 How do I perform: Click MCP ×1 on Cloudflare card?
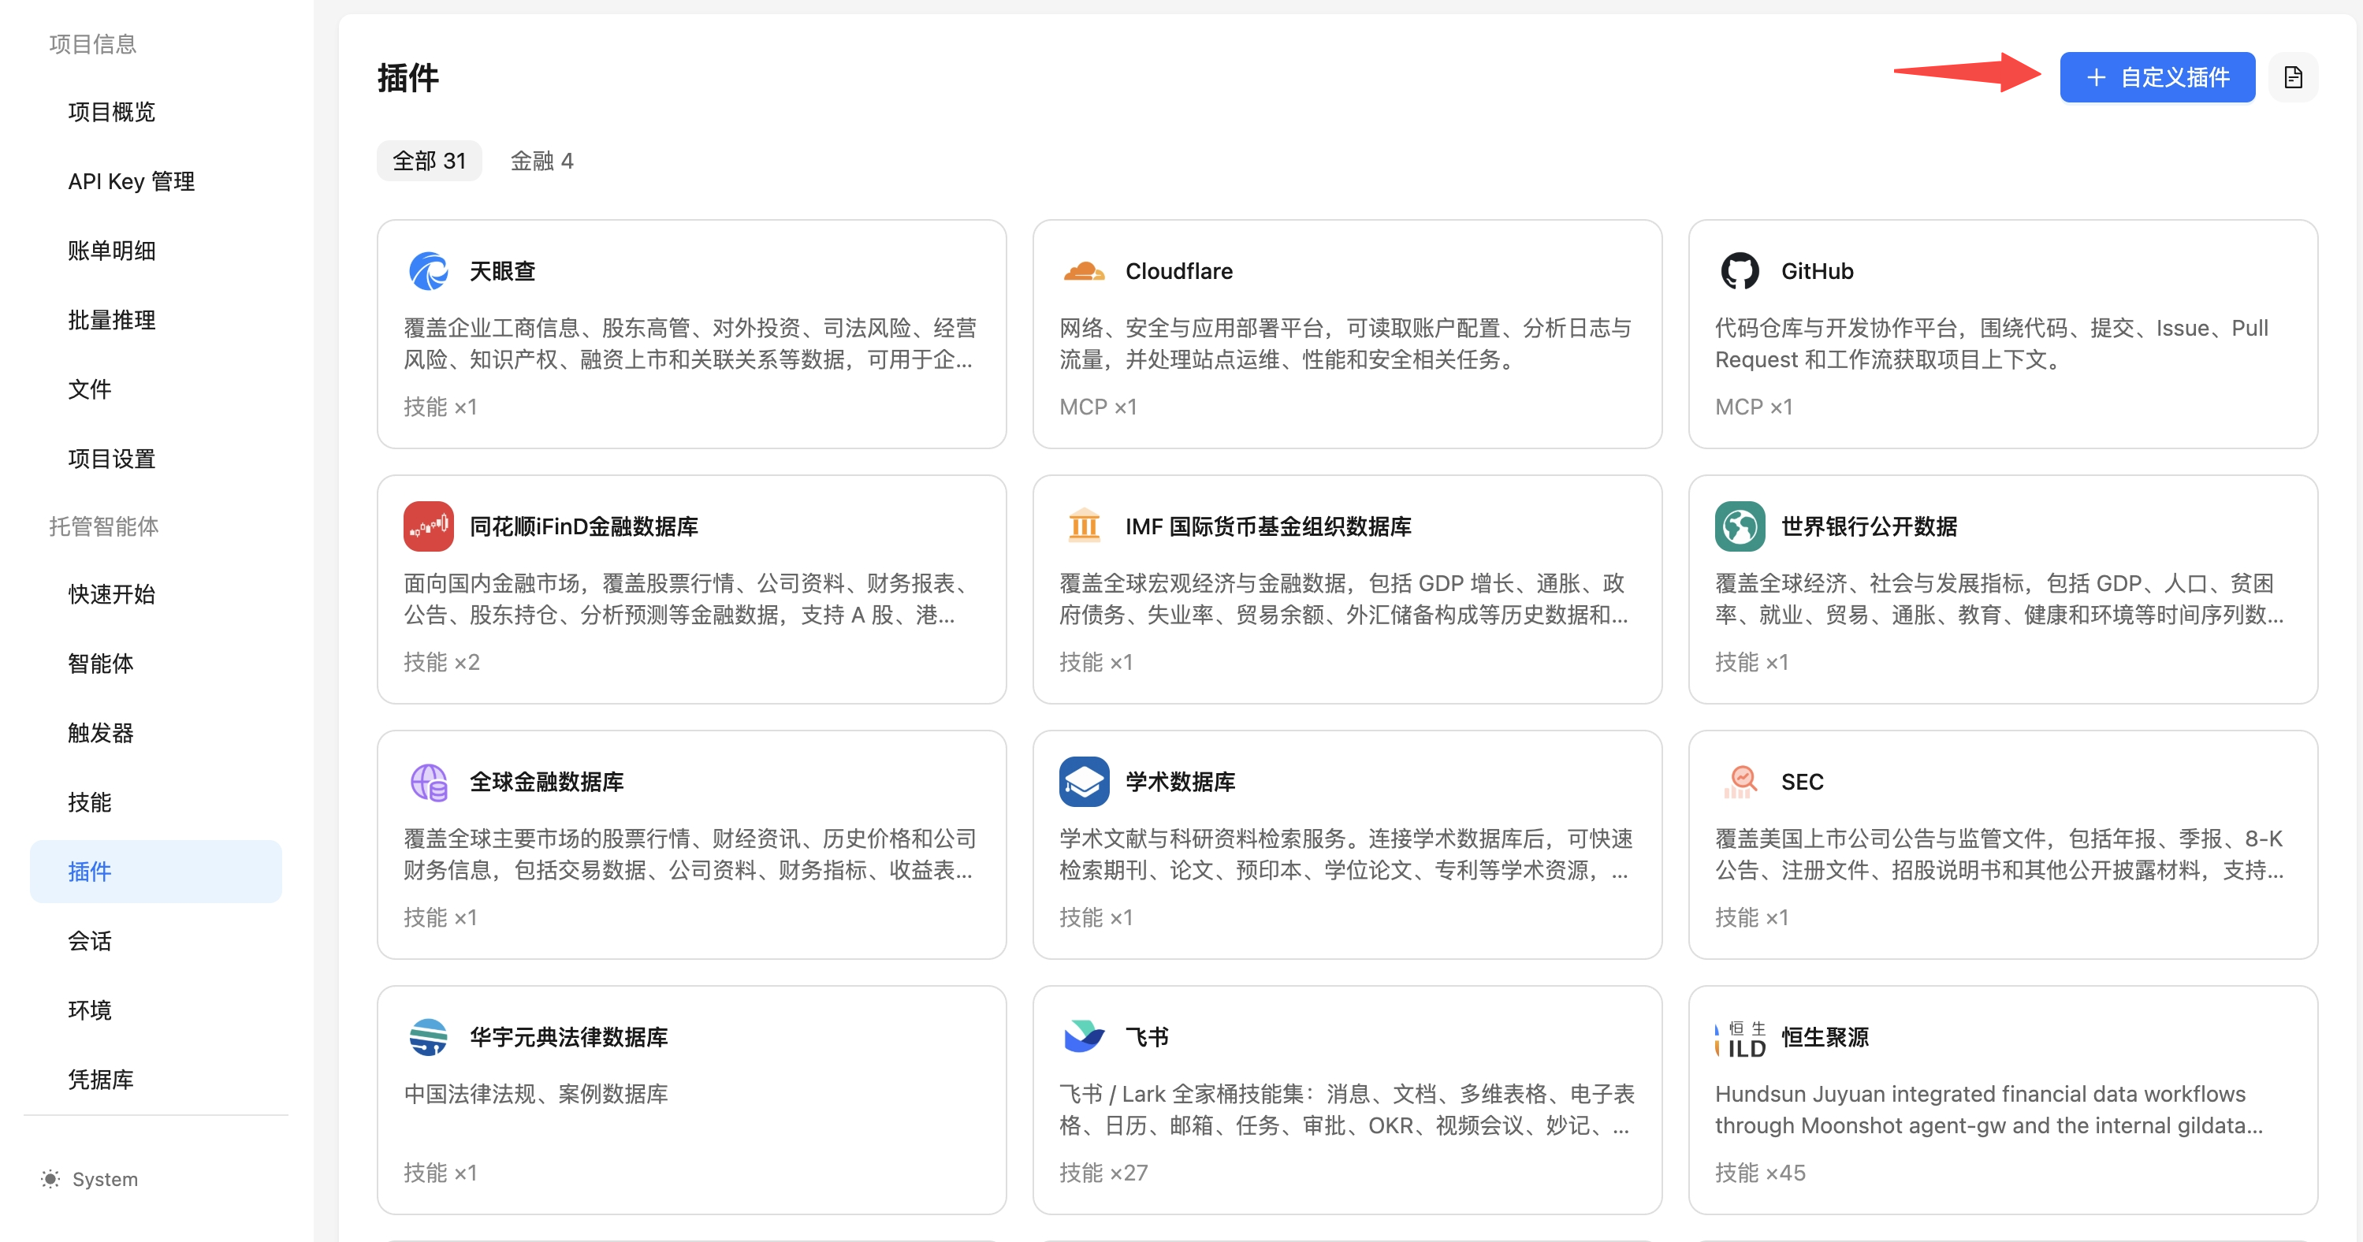pyautogui.click(x=1098, y=407)
